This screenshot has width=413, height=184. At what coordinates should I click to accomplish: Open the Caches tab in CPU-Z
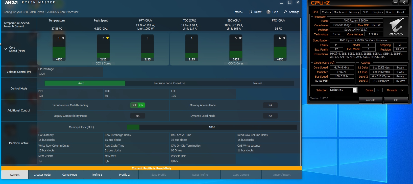326,12
